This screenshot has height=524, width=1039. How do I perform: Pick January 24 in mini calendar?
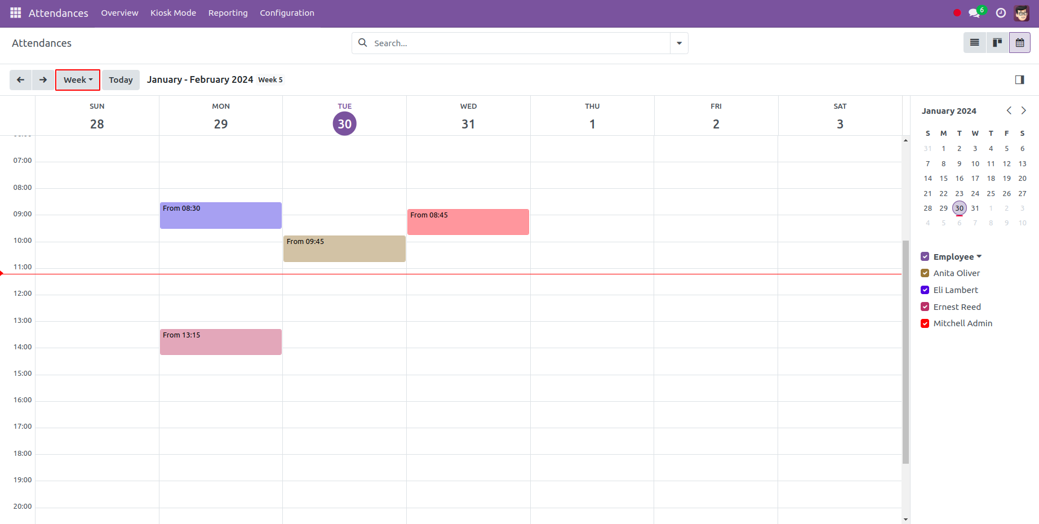point(975,193)
